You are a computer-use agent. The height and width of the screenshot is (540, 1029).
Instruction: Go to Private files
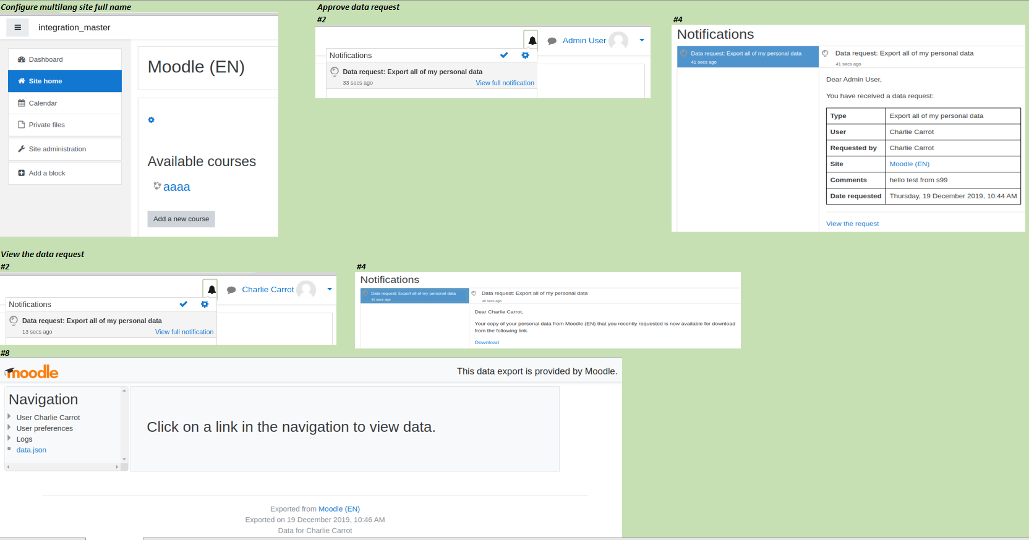point(65,125)
